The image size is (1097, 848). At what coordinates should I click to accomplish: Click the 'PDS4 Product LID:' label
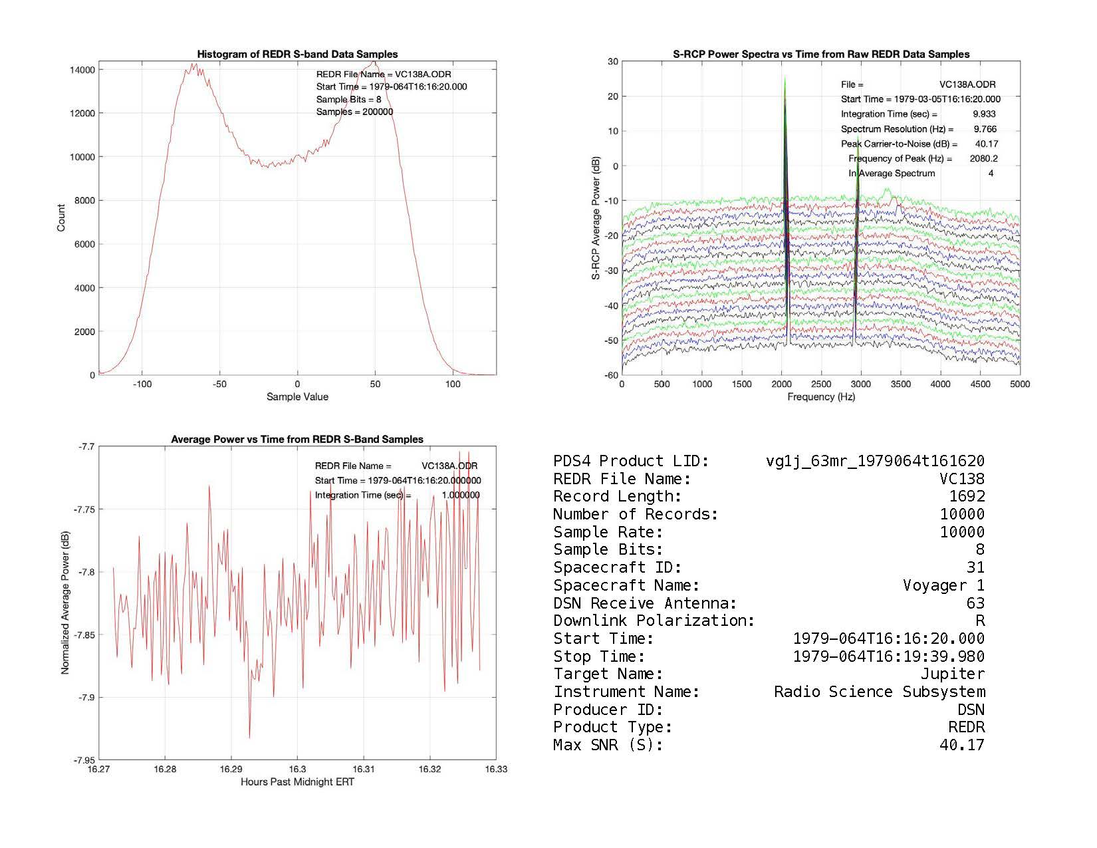point(631,462)
